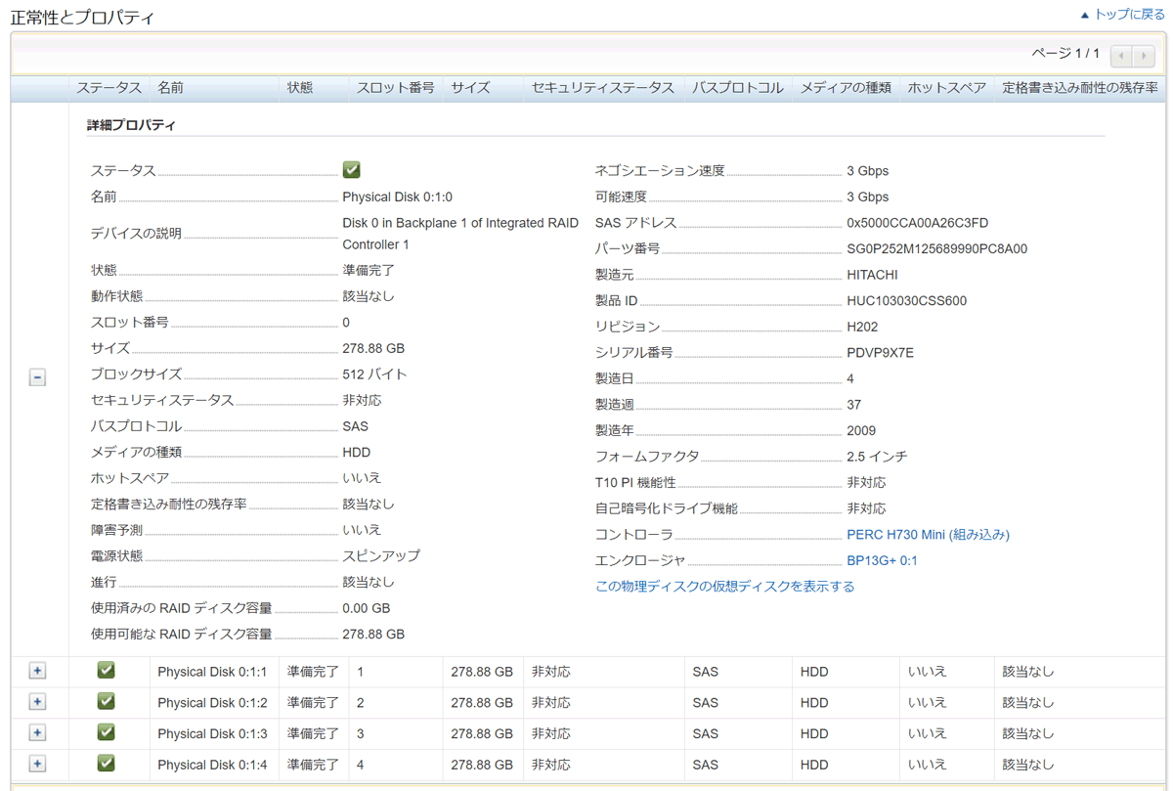Click the manufacturer value HITACHI

pyautogui.click(x=872, y=276)
